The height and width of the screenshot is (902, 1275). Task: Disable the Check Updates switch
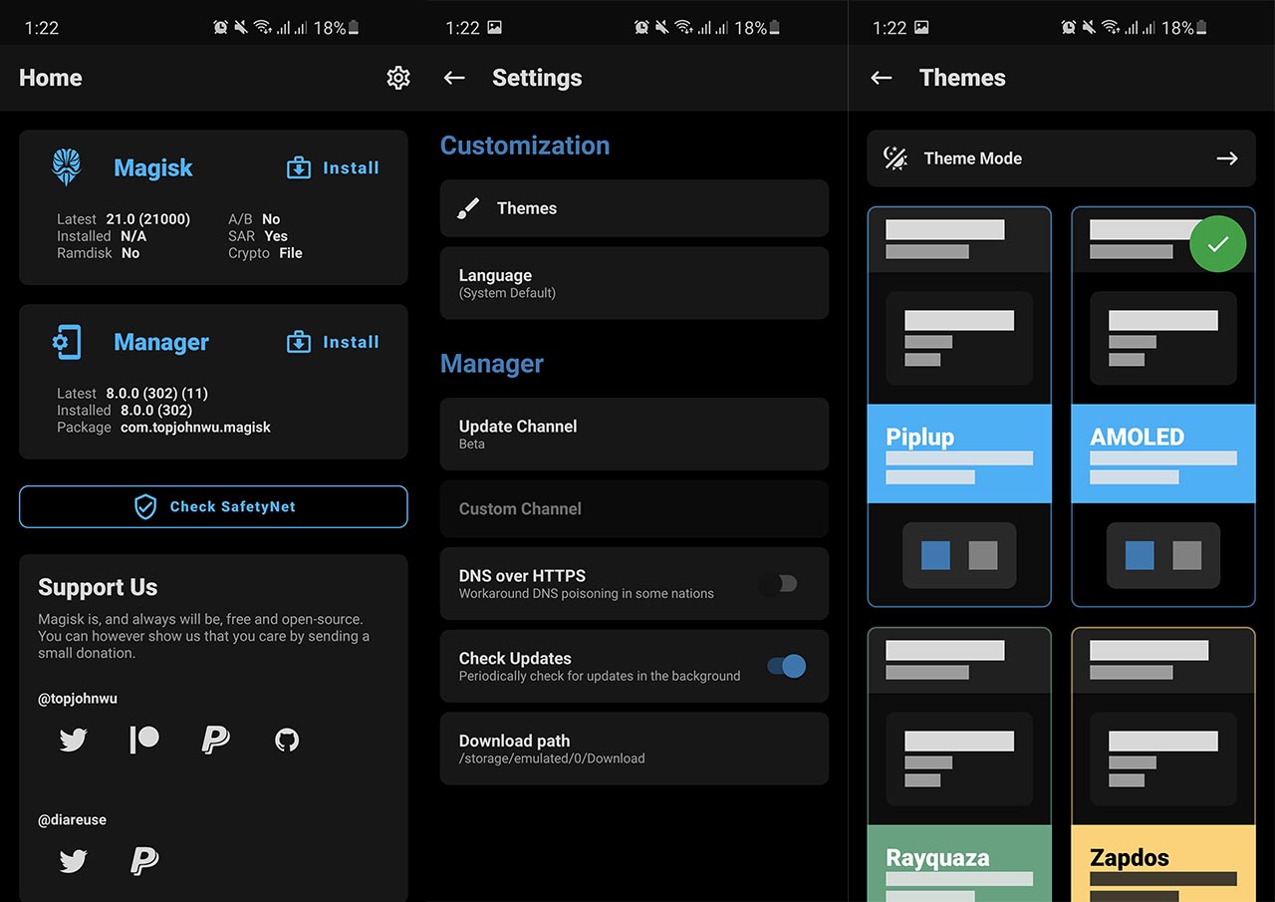tap(787, 667)
